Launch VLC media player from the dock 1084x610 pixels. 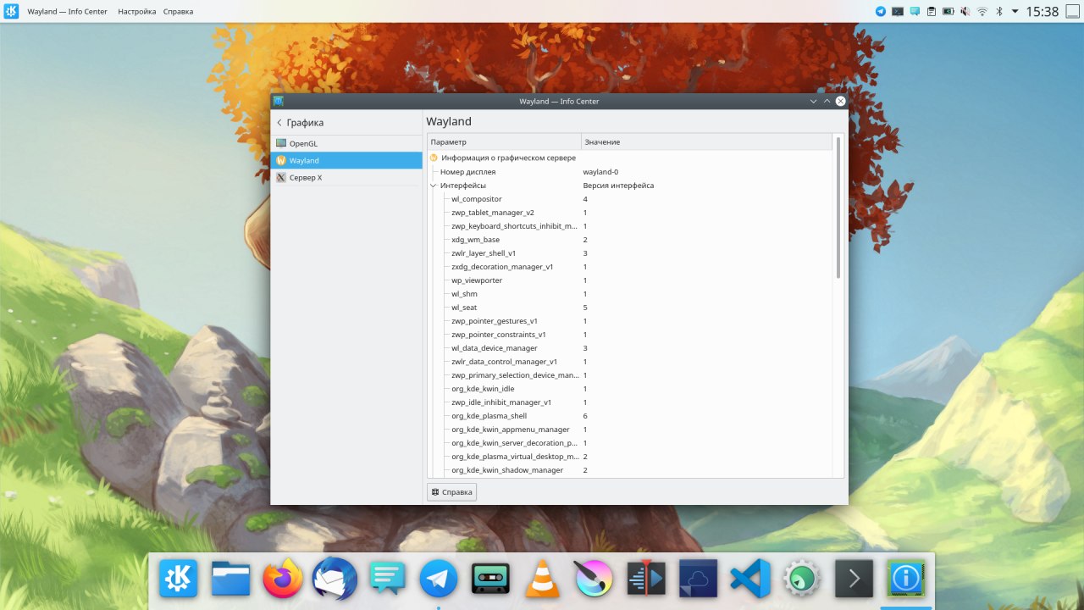pyautogui.click(x=543, y=579)
